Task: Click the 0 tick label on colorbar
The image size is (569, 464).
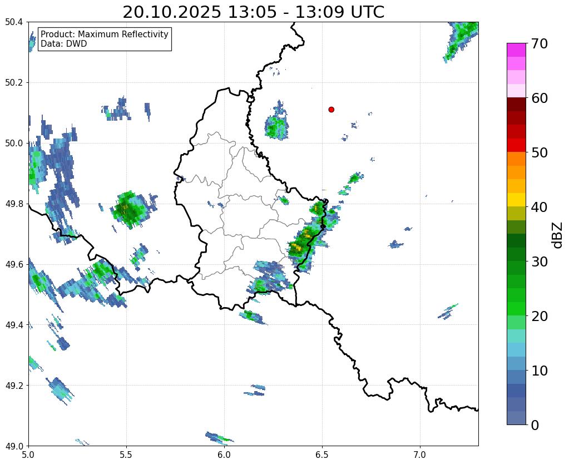Action: [x=535, y=425]
